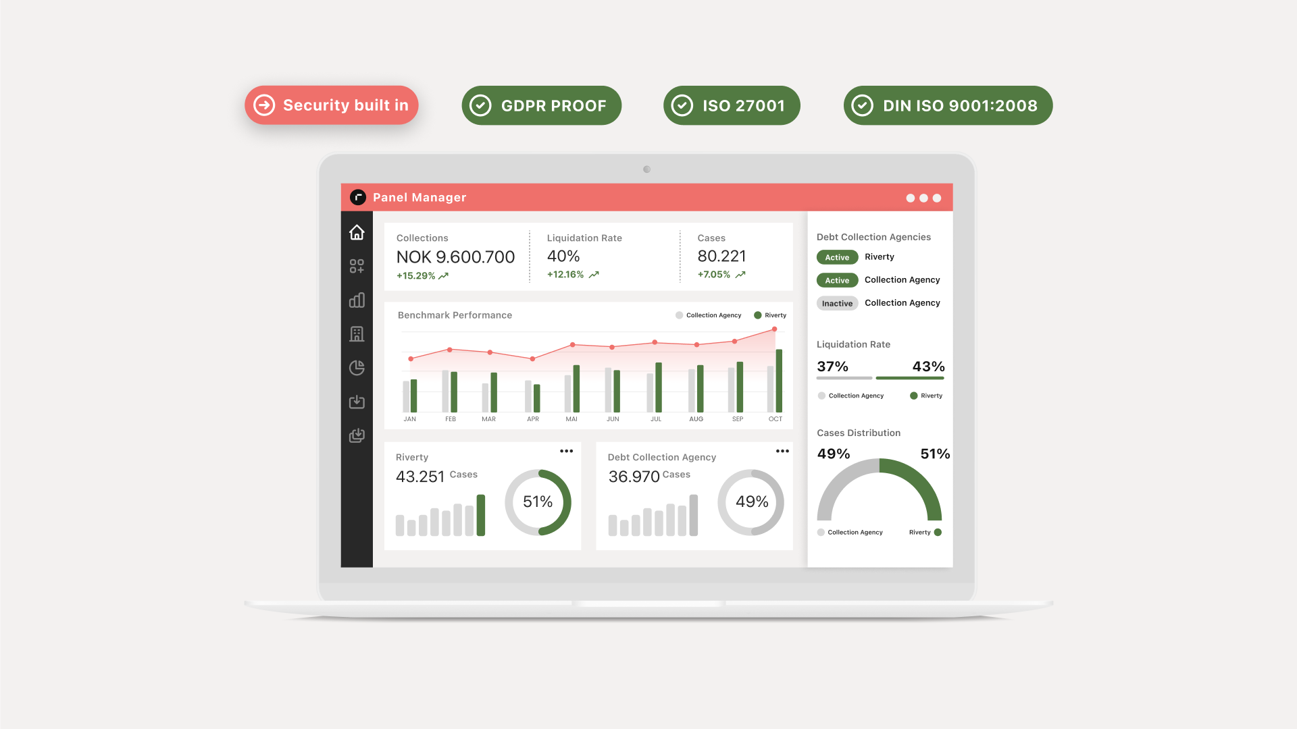The width and height of the screenshot is (1297, 729).
Task: Toggle Inactive status for third Collection Agency
Action: point(836,302)
